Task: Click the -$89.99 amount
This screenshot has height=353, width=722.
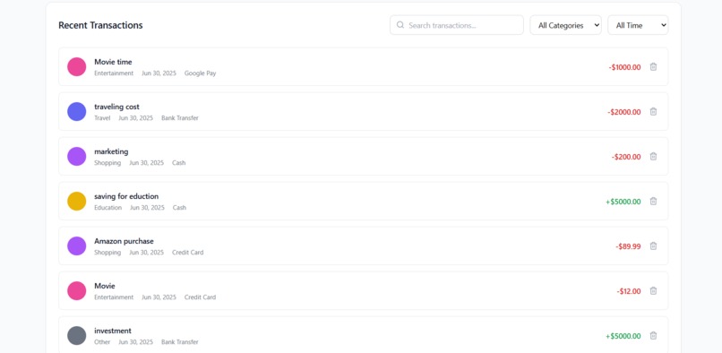Action: pos(628,246)
